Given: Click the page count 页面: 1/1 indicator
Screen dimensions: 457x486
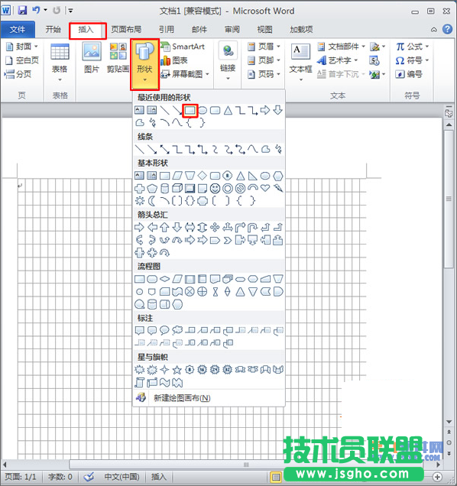Looking at the screenshot, I should (21, 477).
